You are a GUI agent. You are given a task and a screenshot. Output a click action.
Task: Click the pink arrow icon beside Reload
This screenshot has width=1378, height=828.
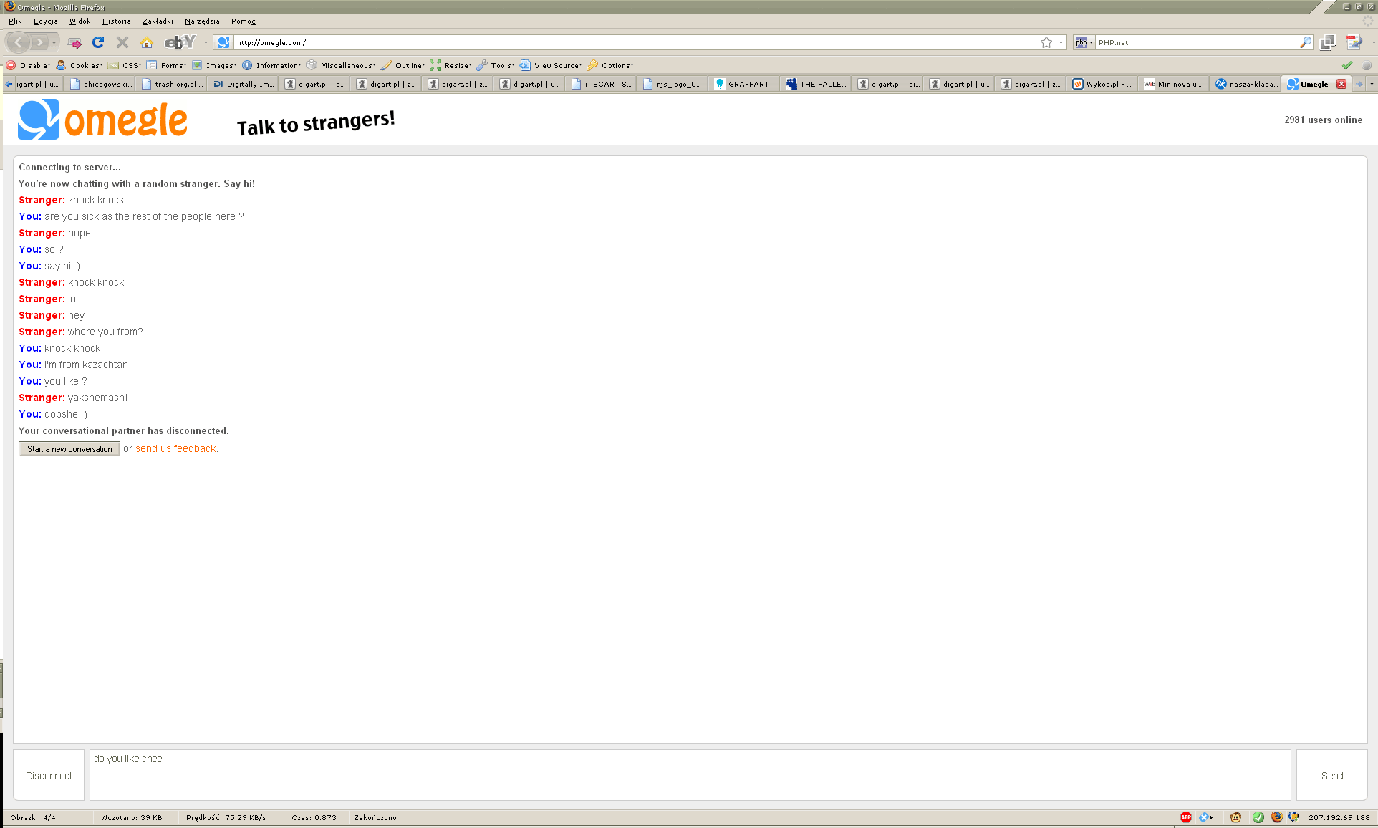[x=74, y=43]
